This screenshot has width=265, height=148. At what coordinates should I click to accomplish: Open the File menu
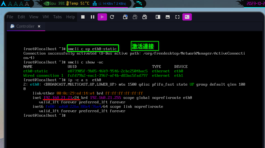click(10, 17)
